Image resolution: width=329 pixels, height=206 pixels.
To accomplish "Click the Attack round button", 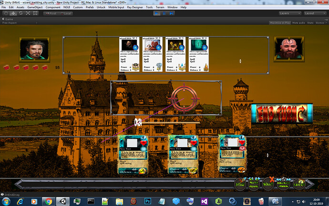I will 240,184.
